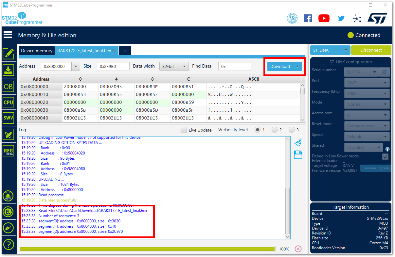Click the ST community network icon

point(357,18)
